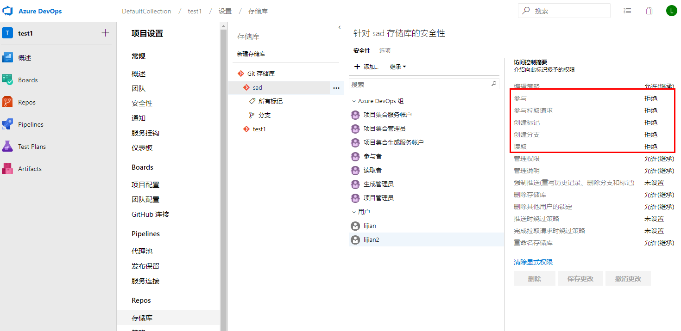The height and width of the screenshot is (331, 681).
Task: Select the Git 存储库 tree node
Action: point(262,74)
